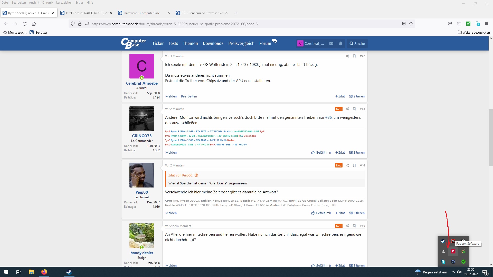Star this page in Firefox bookmarks
The image size is (493, 277).
tap(411, 24)
